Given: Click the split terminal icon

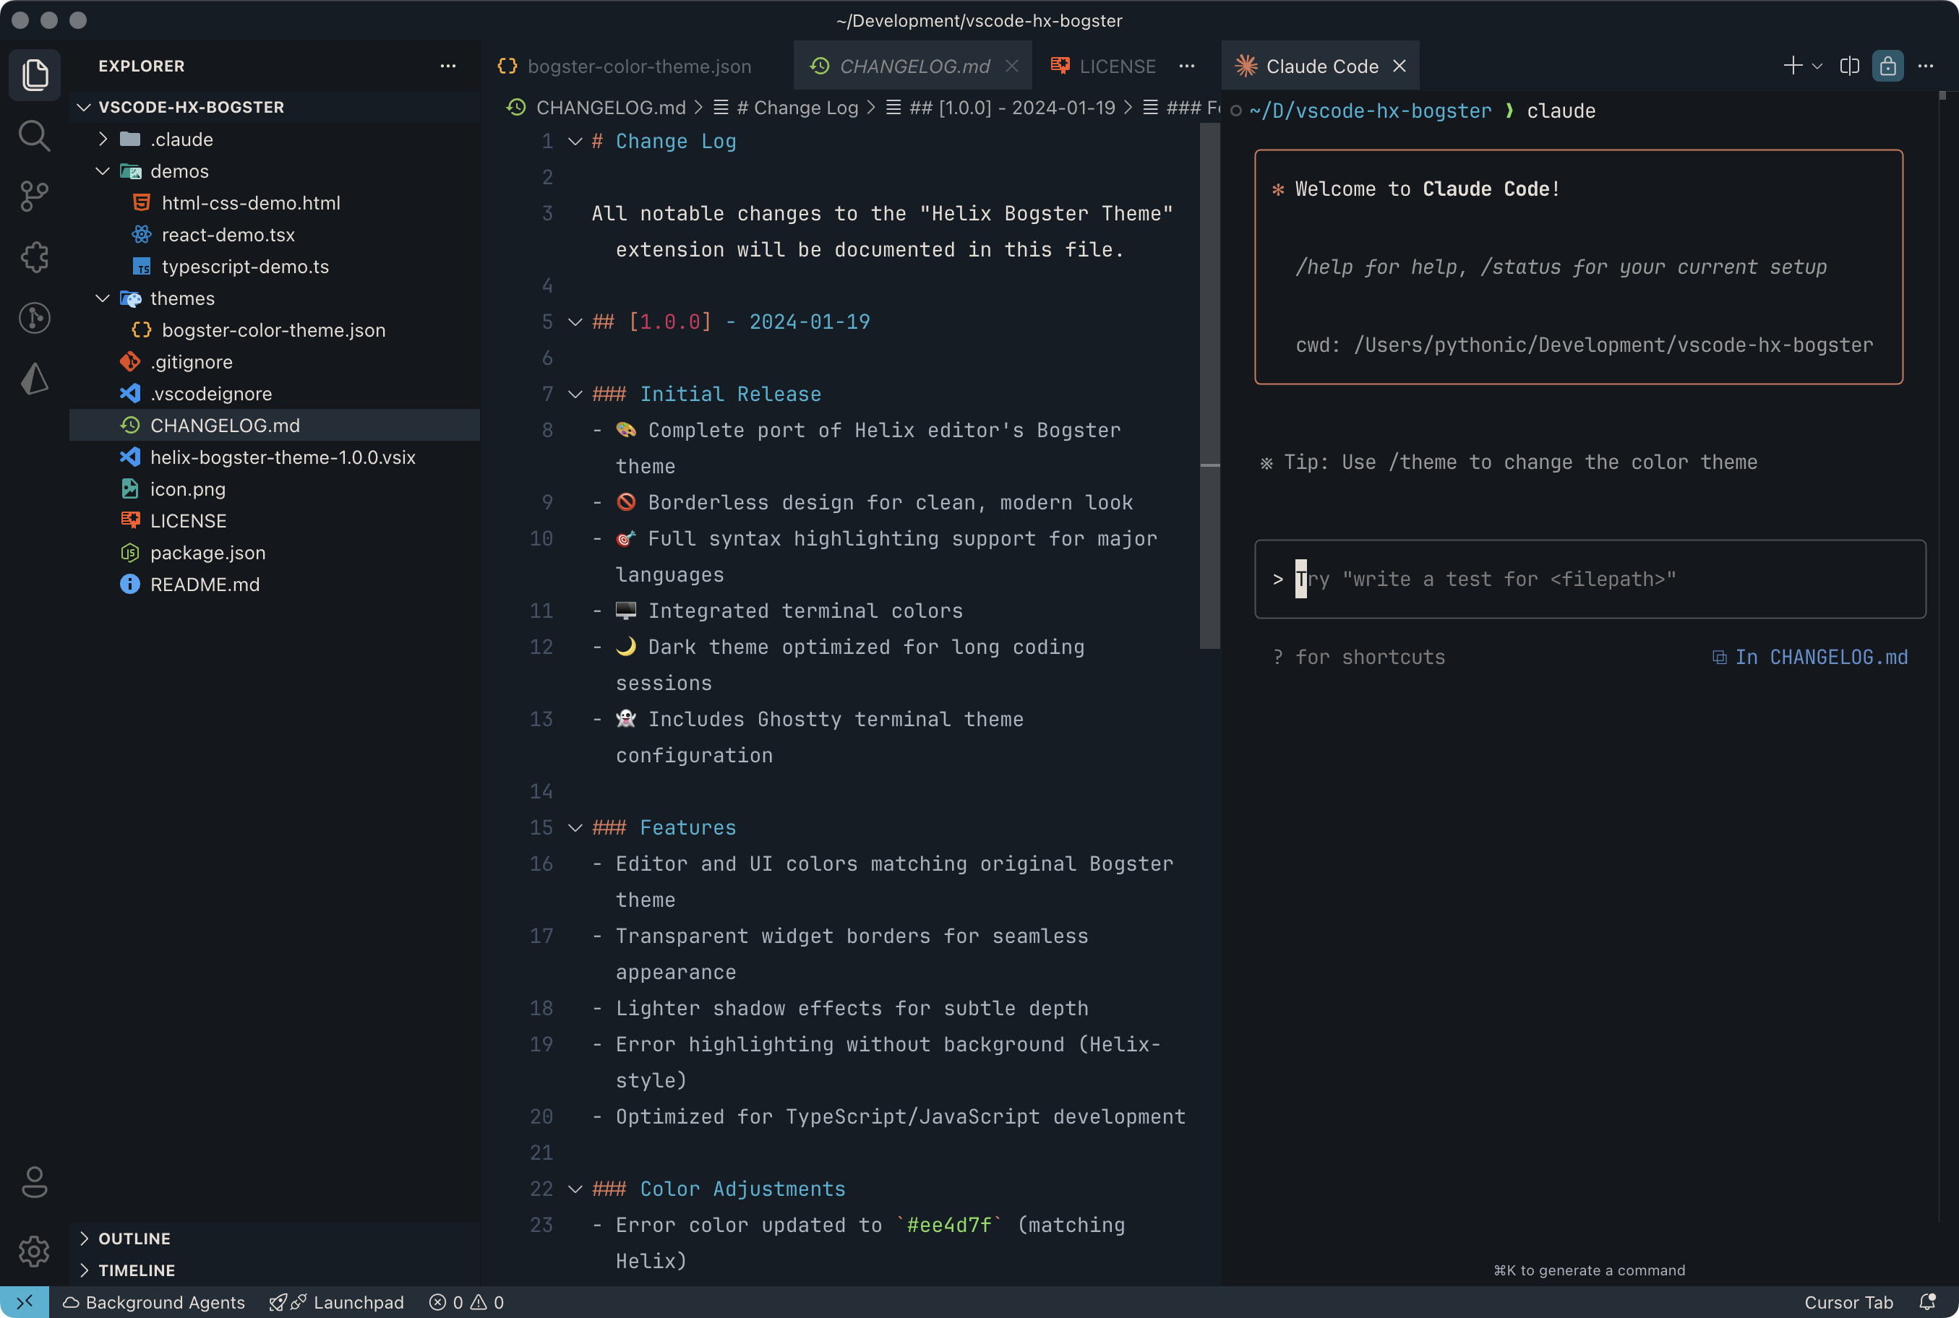Looking at the screenshot, I should point(1849,66).
